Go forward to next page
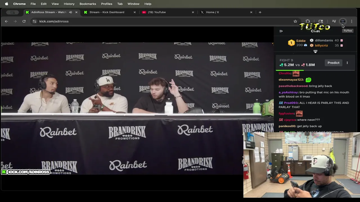Image resolution: width=360 pixels, height=202 pixels. (x=15, y=21)
